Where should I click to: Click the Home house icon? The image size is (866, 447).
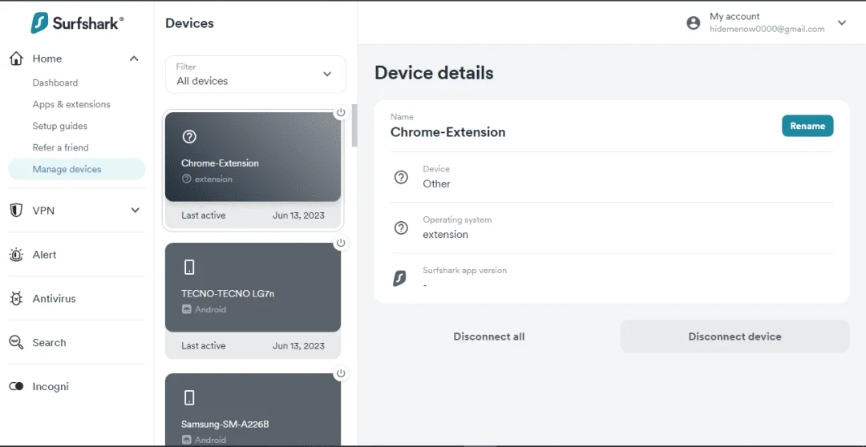point(17,58)
